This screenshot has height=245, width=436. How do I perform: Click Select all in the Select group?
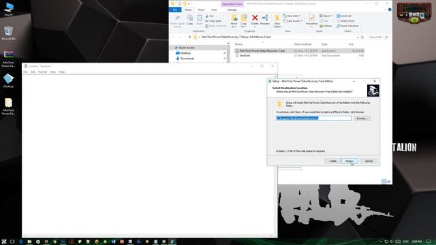point(344,16)
